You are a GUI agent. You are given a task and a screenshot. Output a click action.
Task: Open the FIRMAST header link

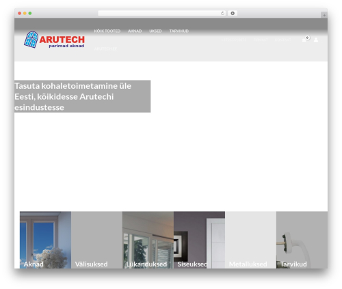point(261,40)
